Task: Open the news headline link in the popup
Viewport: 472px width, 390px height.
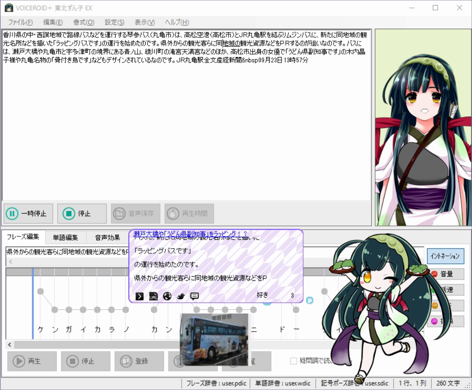Action: click(190, 234)
